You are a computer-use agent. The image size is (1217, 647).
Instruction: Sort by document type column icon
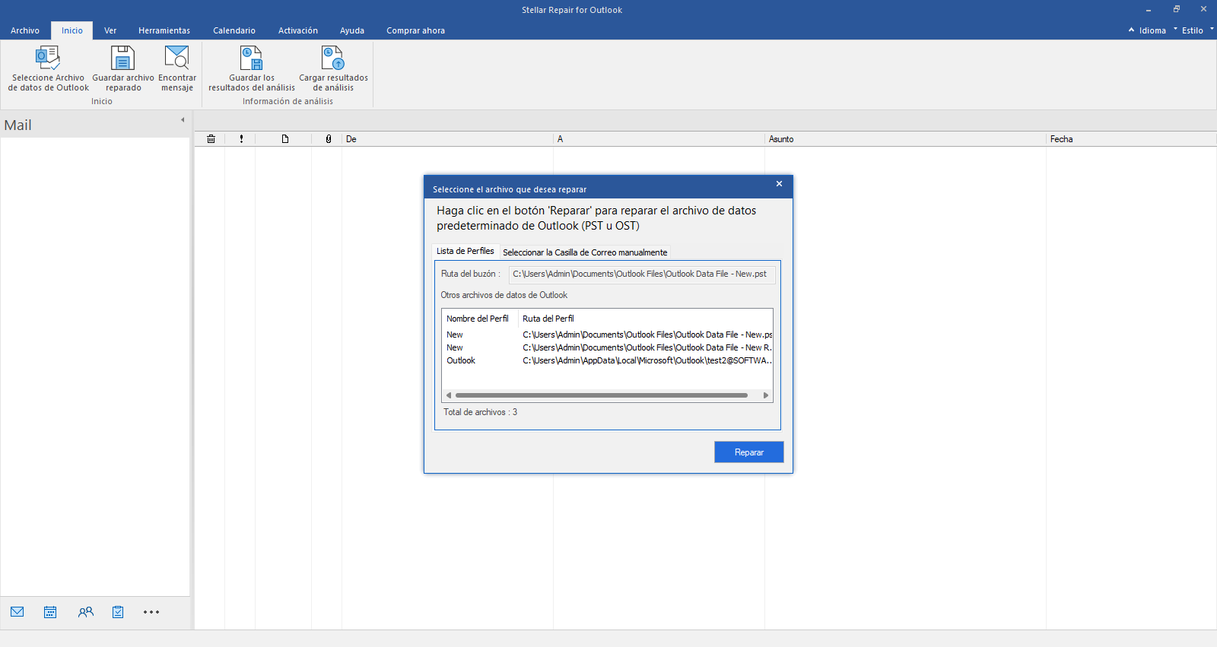[x=285, y=139]
